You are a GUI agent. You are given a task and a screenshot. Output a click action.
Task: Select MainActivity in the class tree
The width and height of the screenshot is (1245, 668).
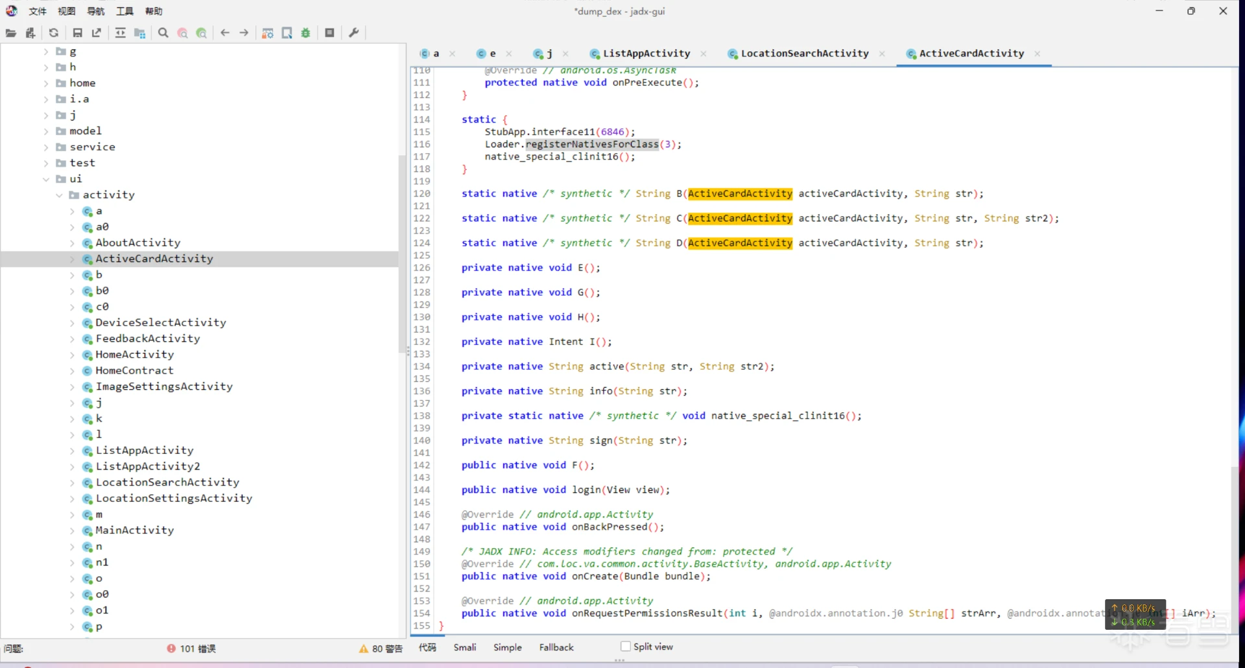(x=134, y=531)
